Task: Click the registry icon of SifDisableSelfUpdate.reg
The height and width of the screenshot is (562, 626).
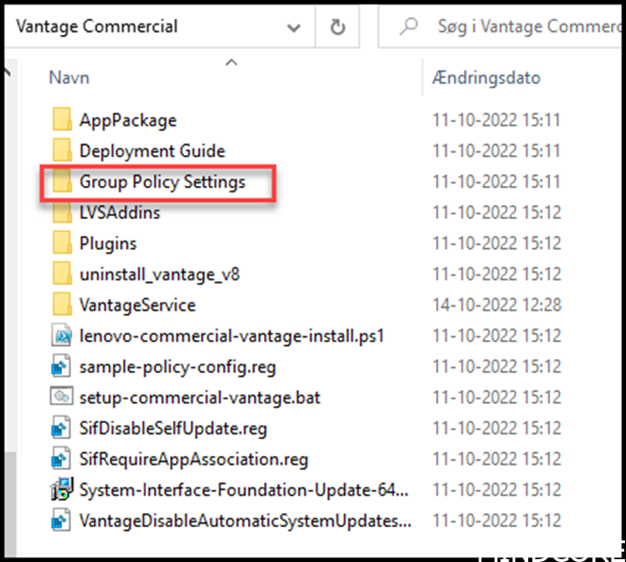Action: click(61, 428)
